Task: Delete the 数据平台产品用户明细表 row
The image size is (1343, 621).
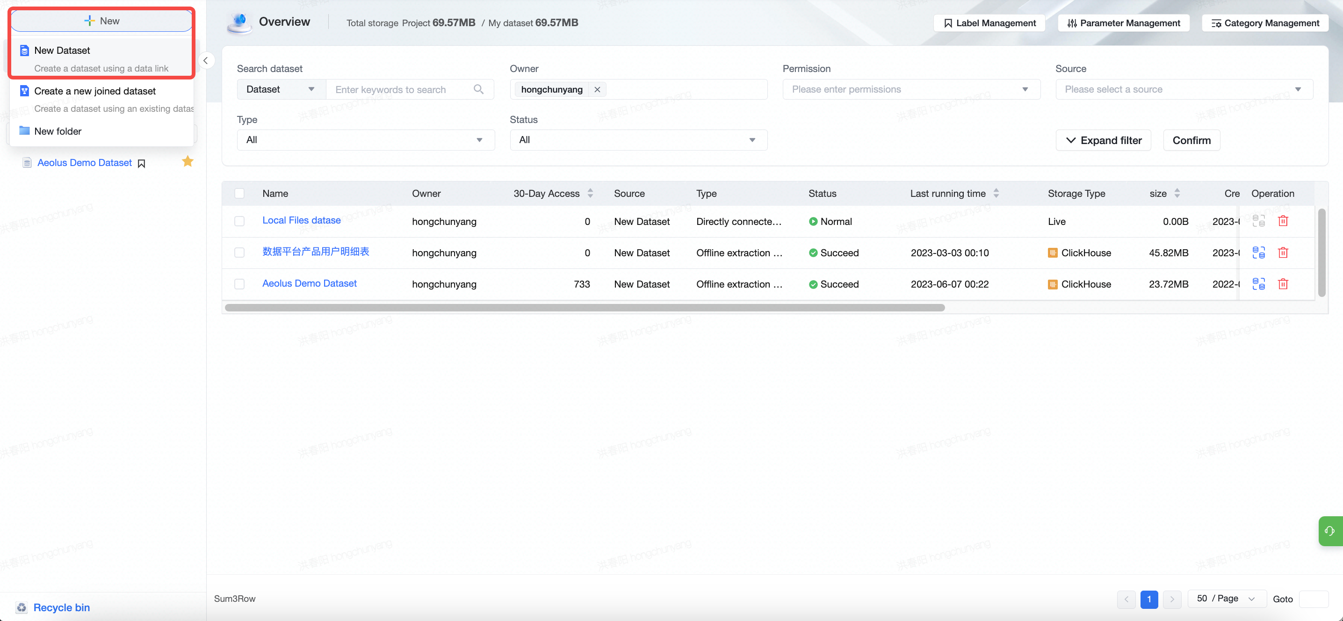Action: tap(1283, 253)
